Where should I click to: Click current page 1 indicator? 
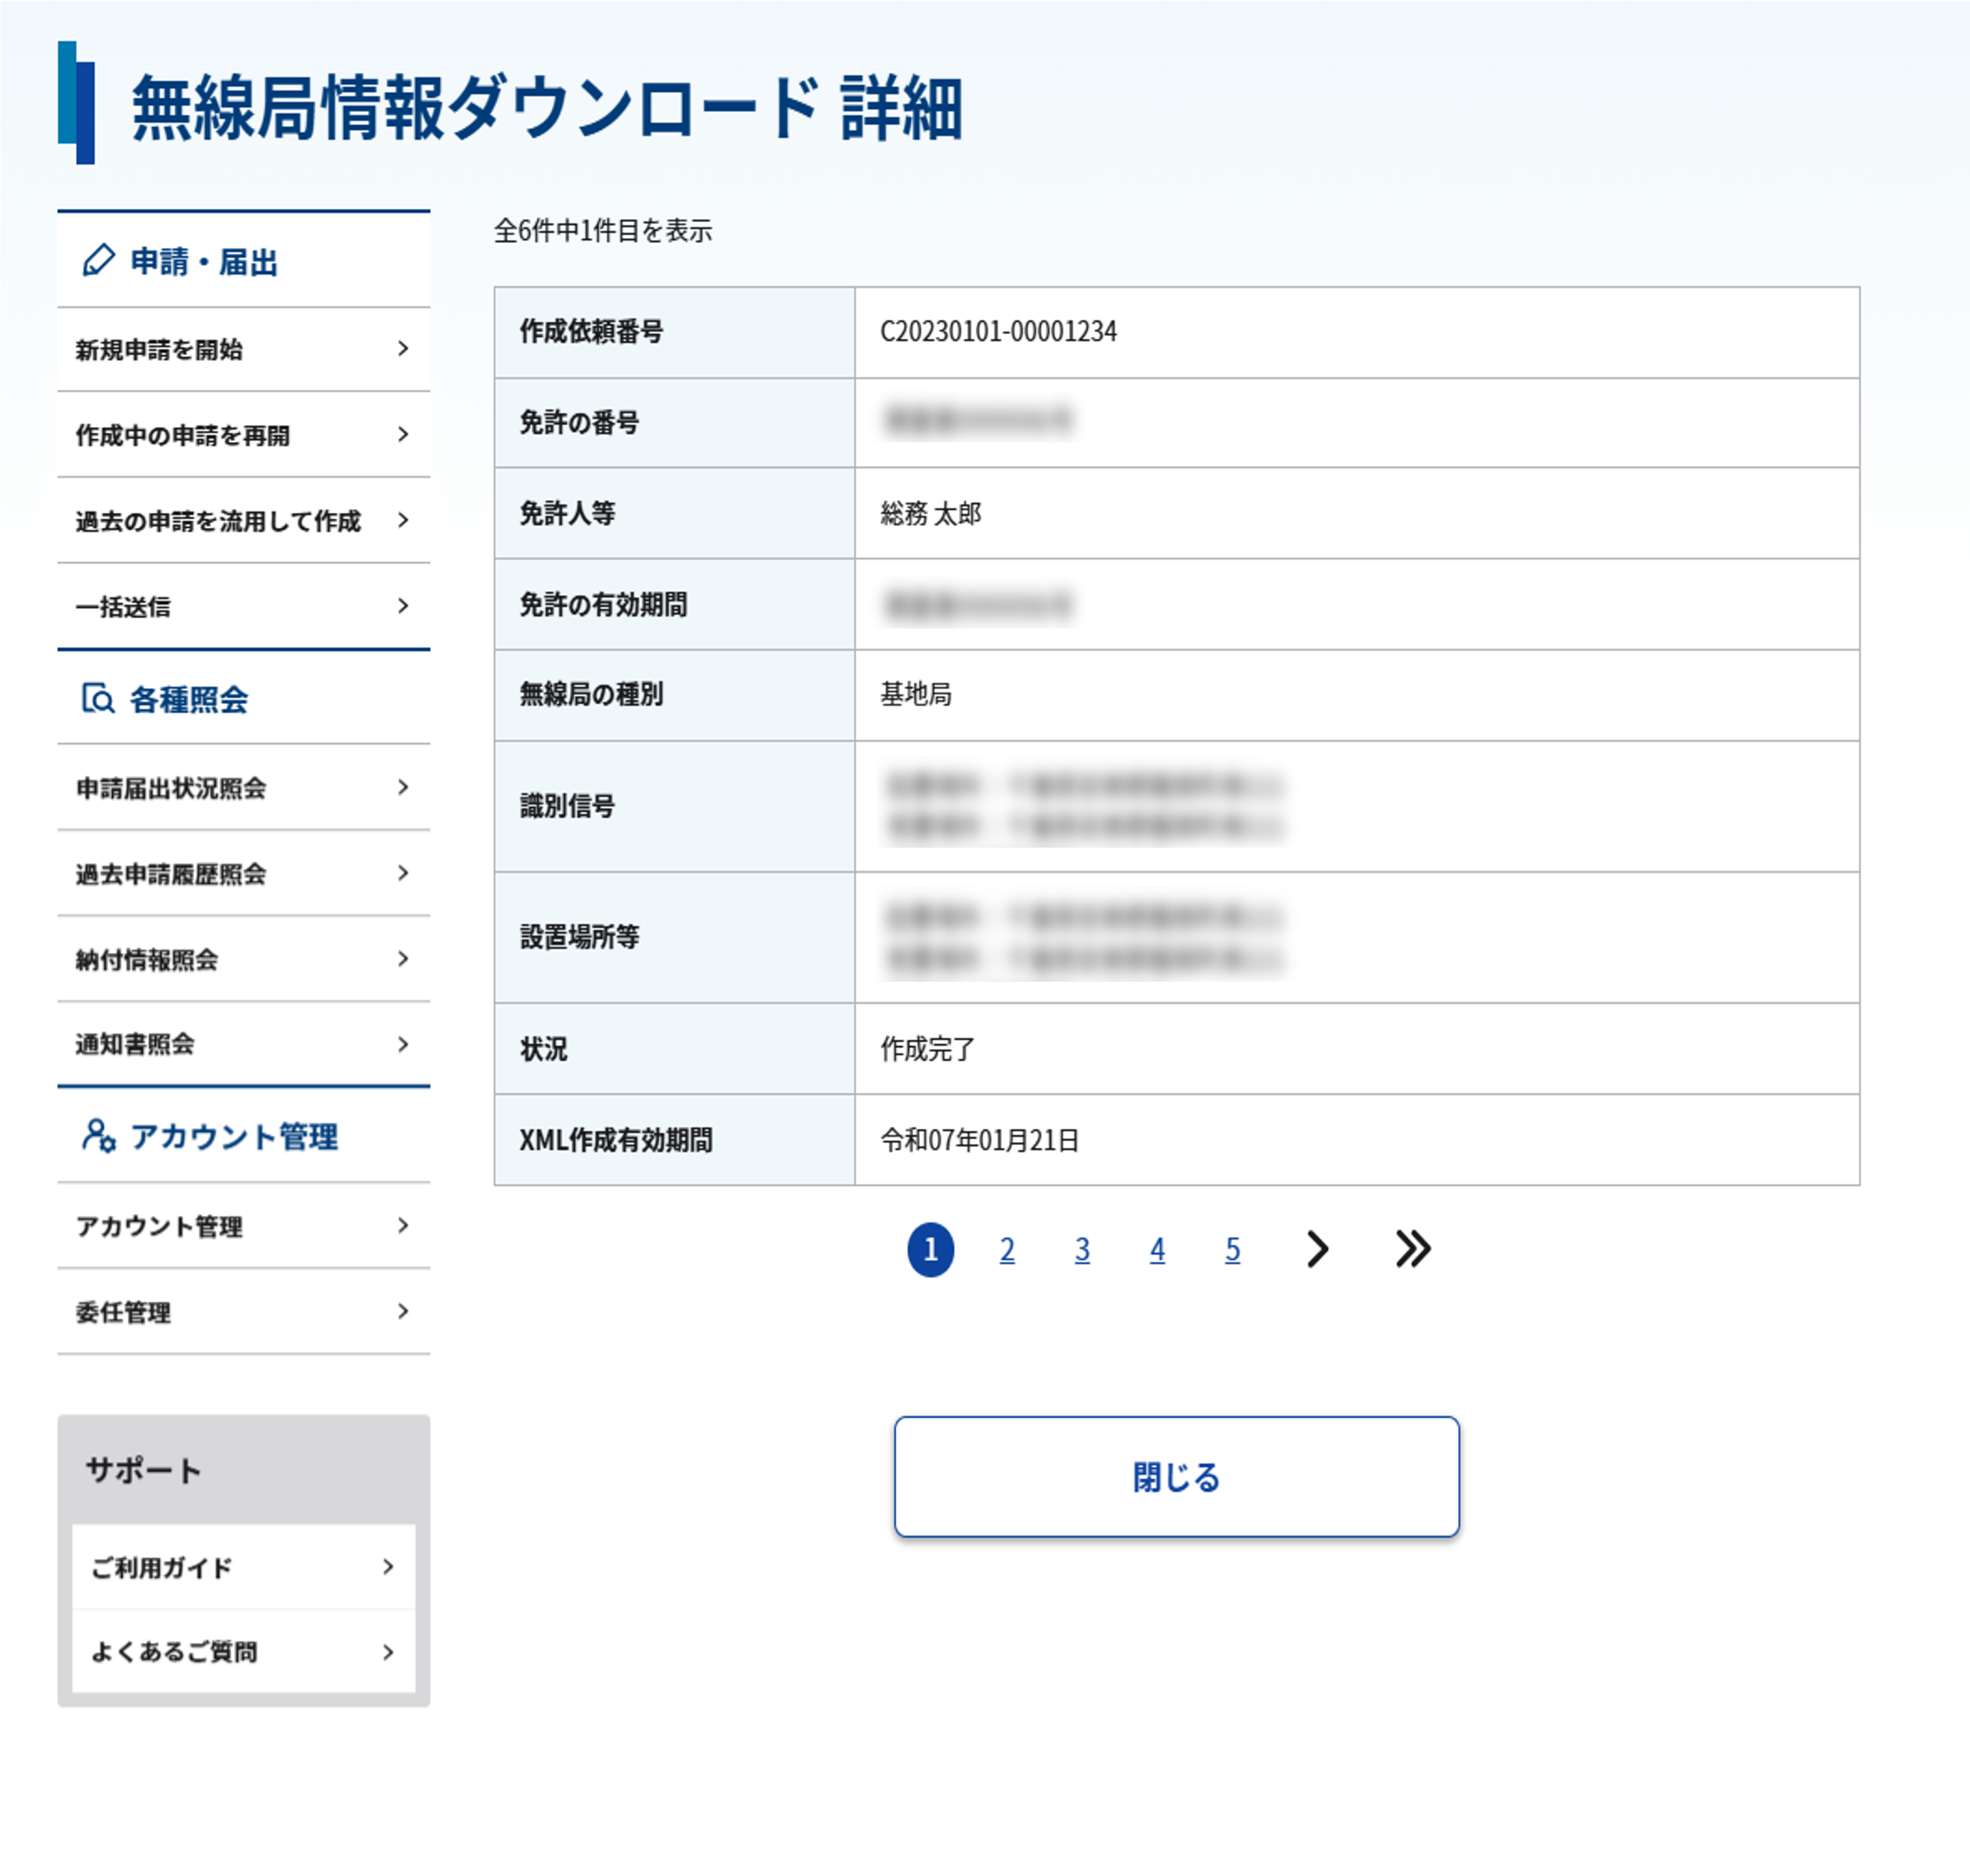[931, 1249]
